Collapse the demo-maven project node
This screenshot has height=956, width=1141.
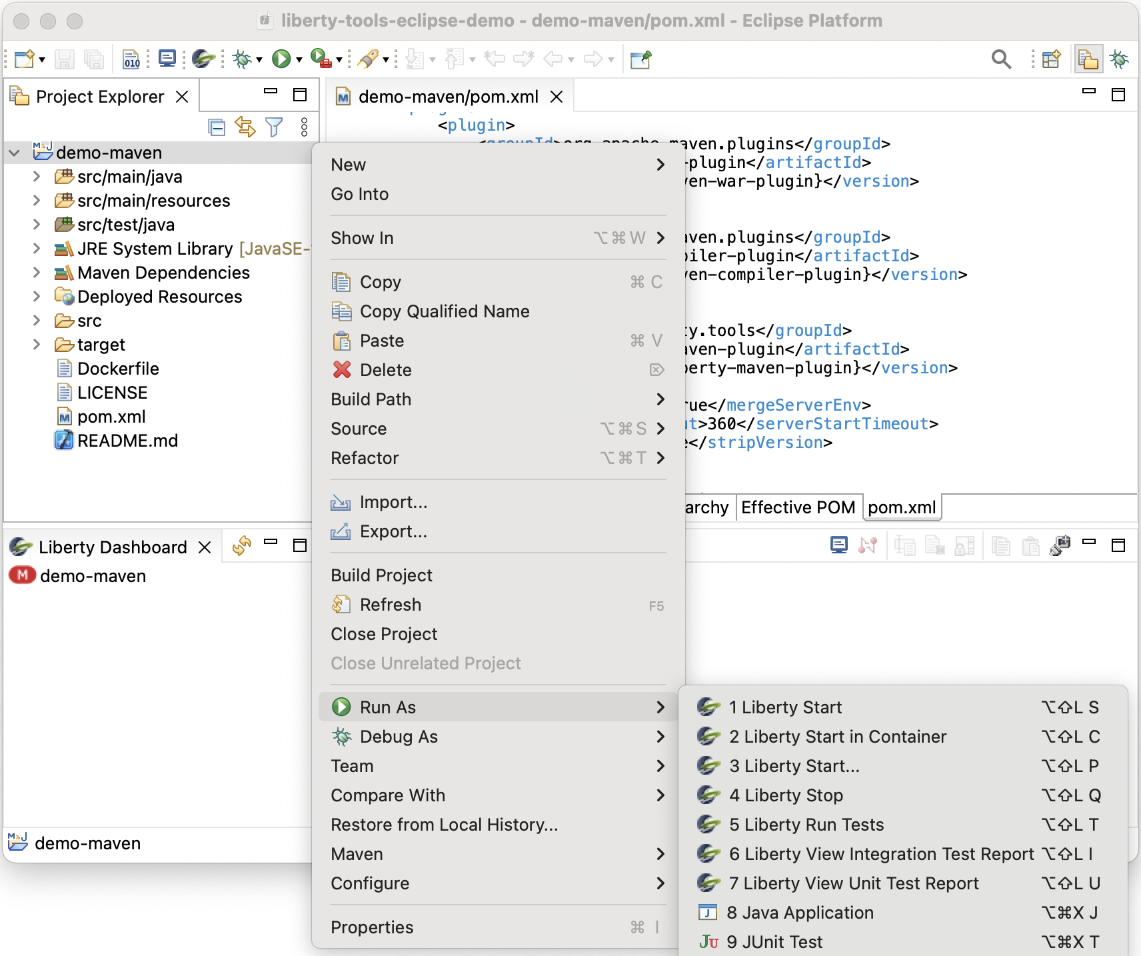(14, 153)
